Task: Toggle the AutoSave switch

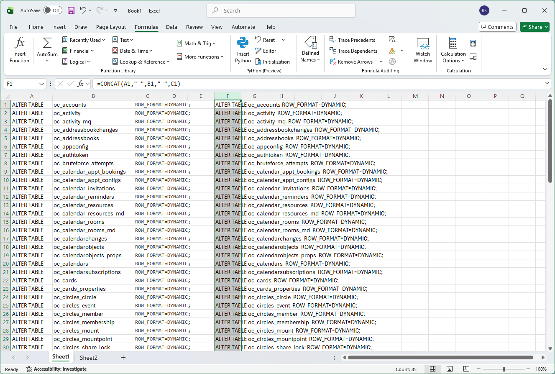Action: point(53,10)
